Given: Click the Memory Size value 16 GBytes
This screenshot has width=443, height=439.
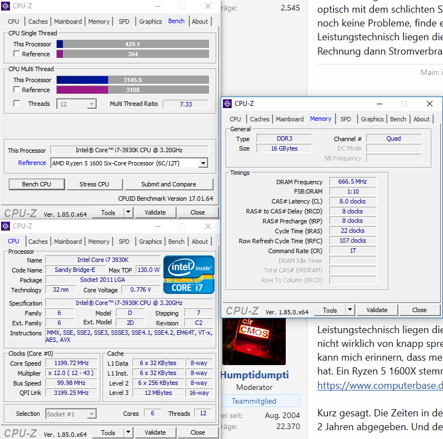Looking at the screenshot, I should pyautogui.click(x=284, y=148).
